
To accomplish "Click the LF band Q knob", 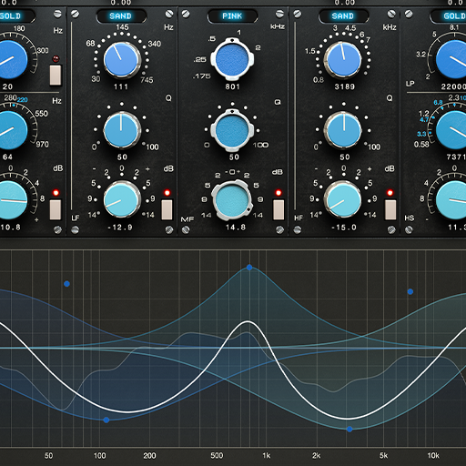I will click(122, 130).
